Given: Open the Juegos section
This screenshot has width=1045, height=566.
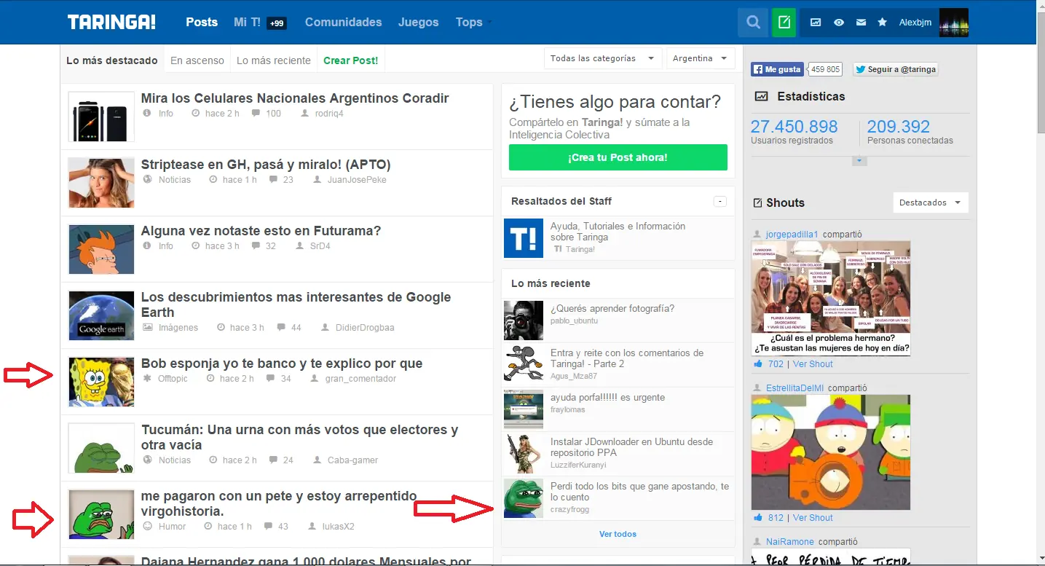Looking at the screenshot, I should coord(418,22).
